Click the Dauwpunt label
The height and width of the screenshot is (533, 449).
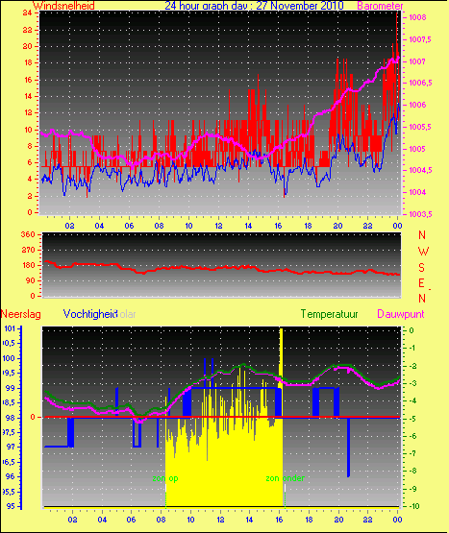click(x=401, y=314)
